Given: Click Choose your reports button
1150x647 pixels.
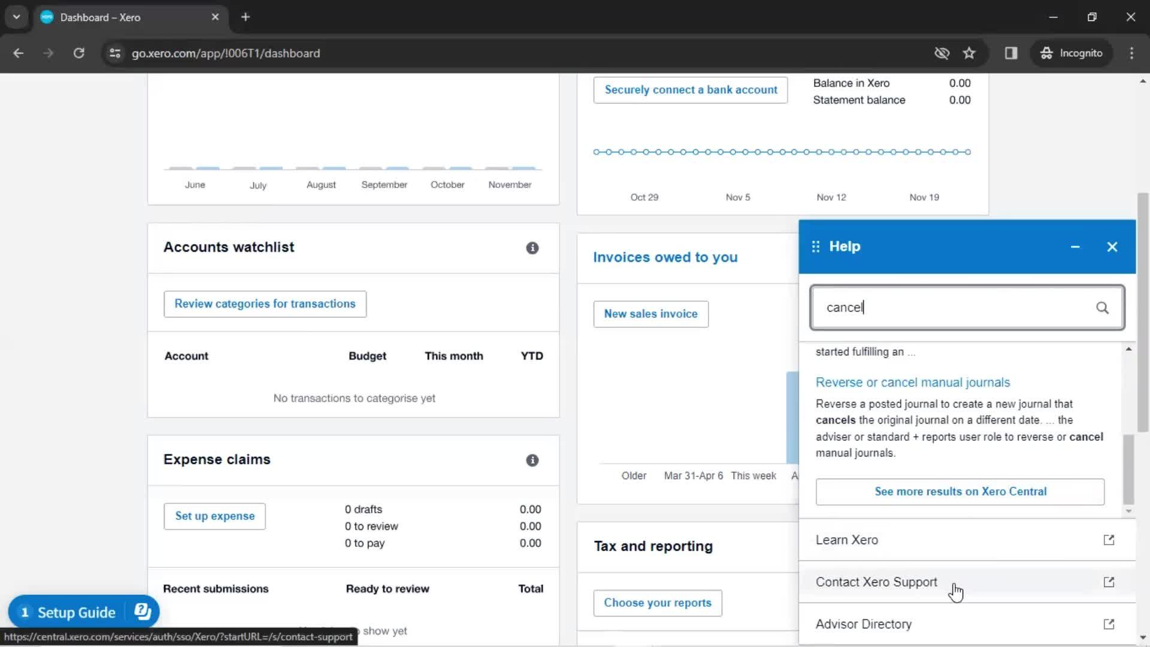Looking at the screenshot, I should pyautogui.click(x=657, y=603).
